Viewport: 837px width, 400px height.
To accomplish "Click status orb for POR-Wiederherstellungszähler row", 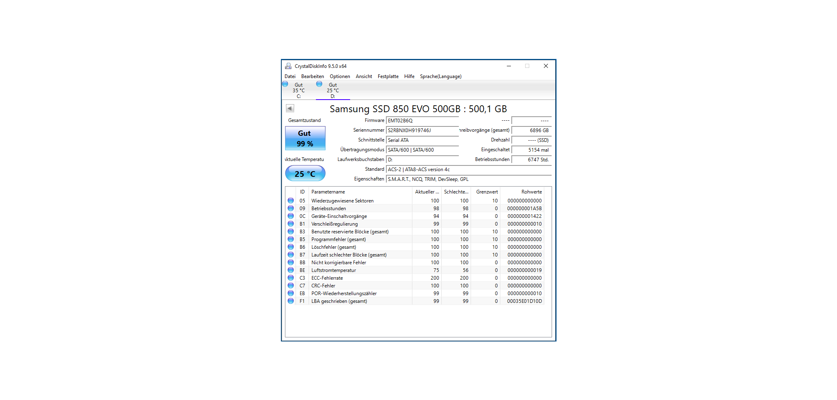I will pos(291,293).
